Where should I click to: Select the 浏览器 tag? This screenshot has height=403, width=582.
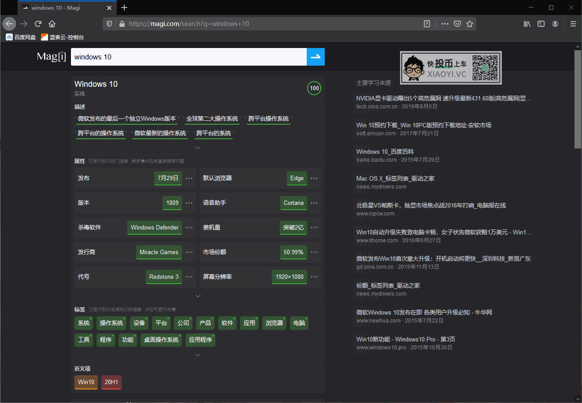point(274,323)
